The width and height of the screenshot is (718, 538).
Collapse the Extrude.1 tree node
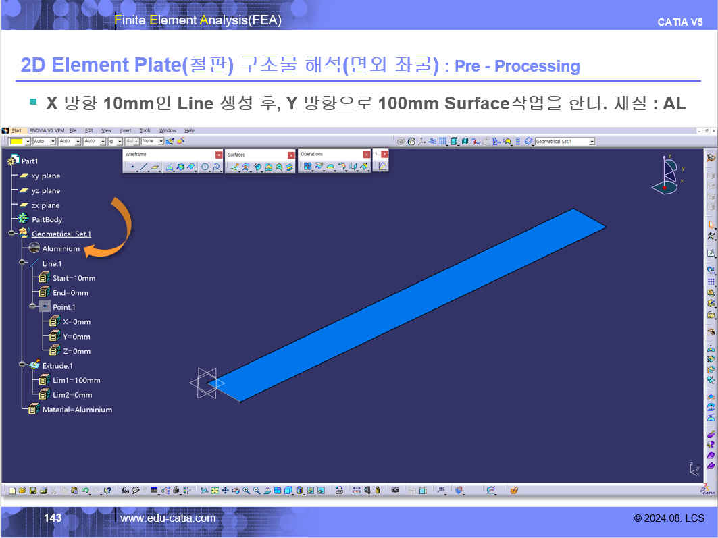tap(23, 365)
